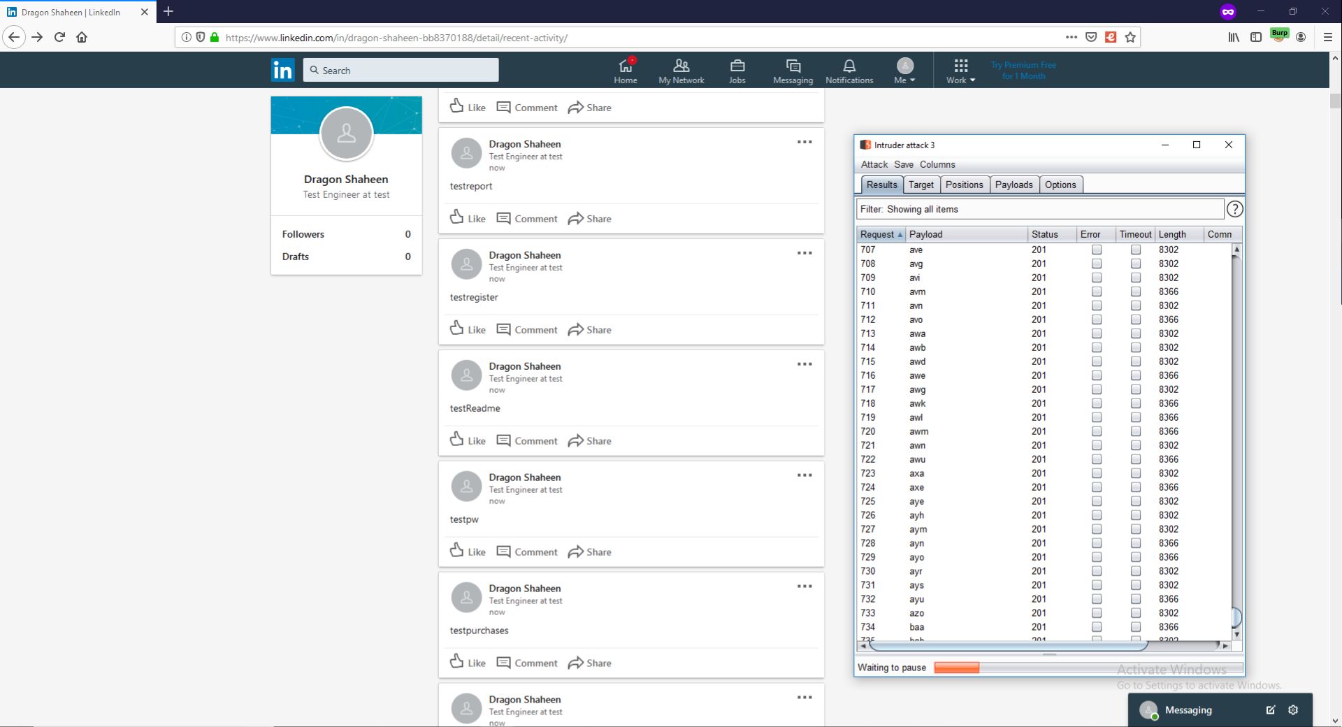
Task: Select result row with payload avg
Action: pyautogui.click(x=1044, y=264)
